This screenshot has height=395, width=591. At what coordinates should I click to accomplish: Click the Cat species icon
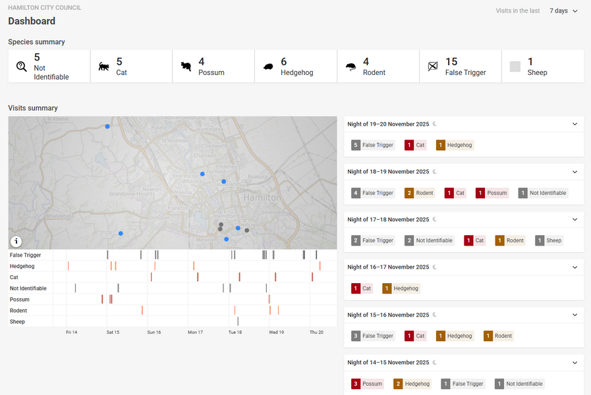(x=104, y=66)
